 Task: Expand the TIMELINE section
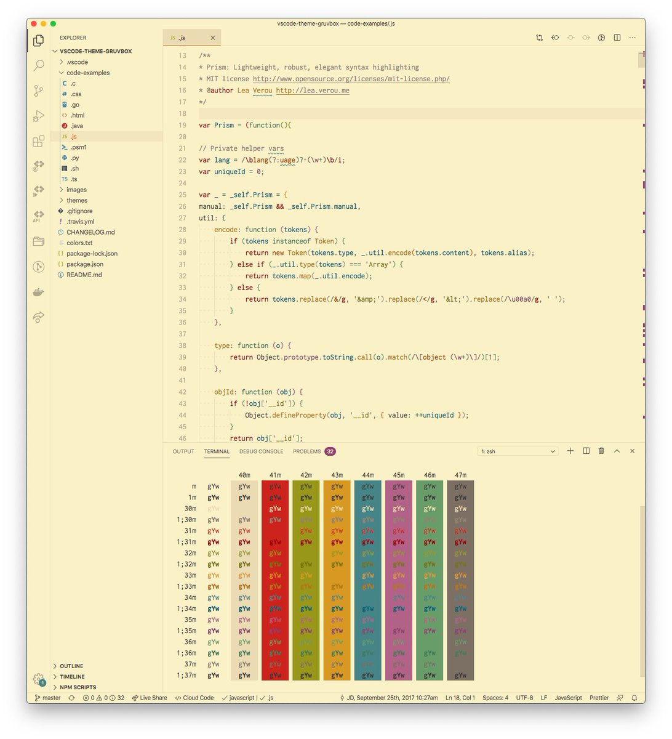tap(106, 676)
